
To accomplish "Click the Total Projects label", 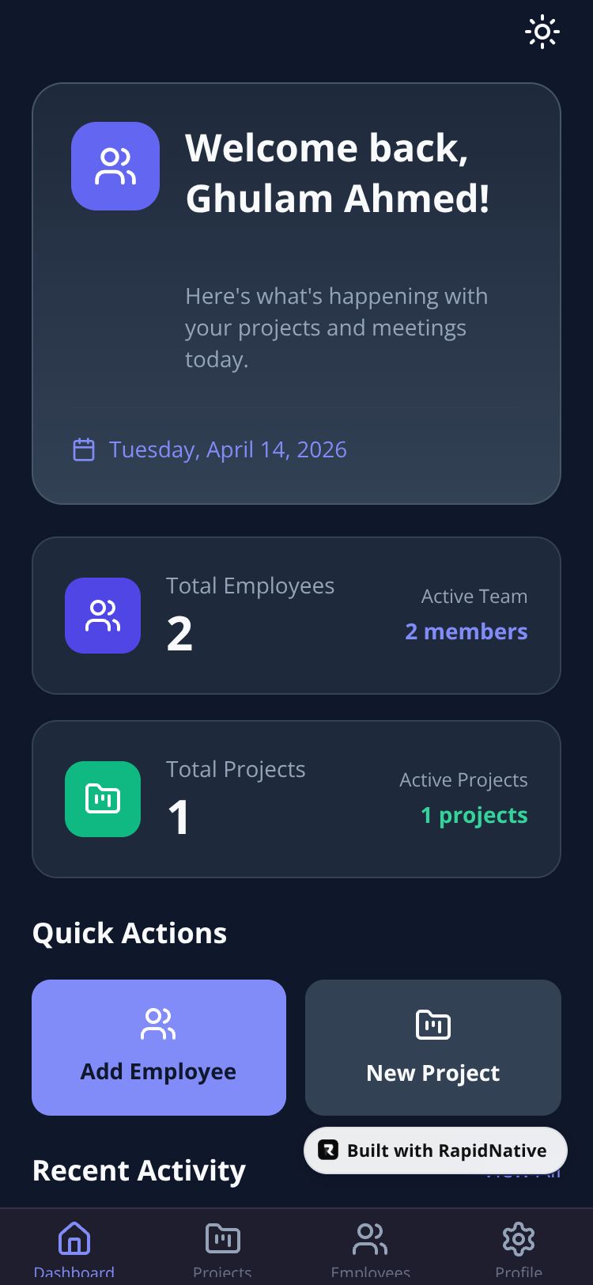I will (236, 769).
